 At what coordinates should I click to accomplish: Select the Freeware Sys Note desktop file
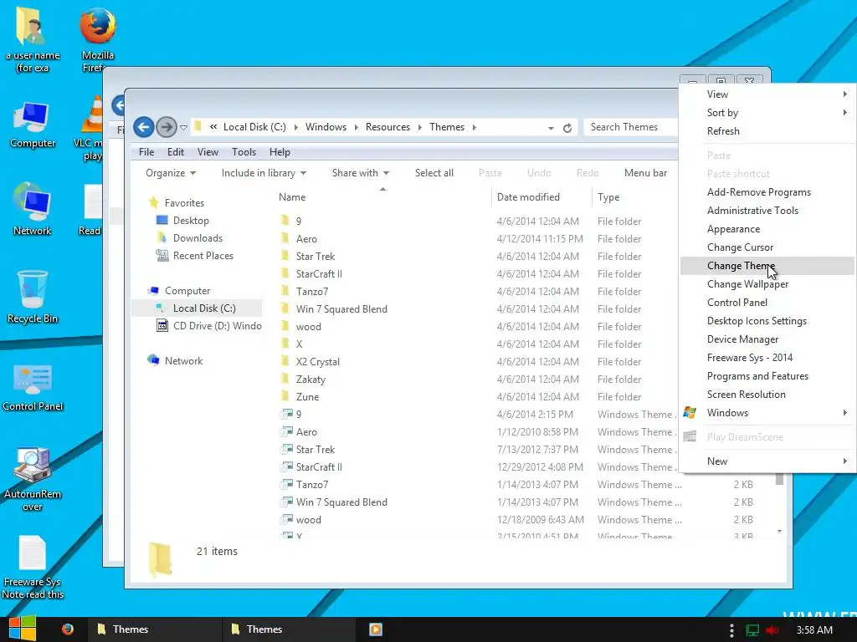tap(33, 568)
